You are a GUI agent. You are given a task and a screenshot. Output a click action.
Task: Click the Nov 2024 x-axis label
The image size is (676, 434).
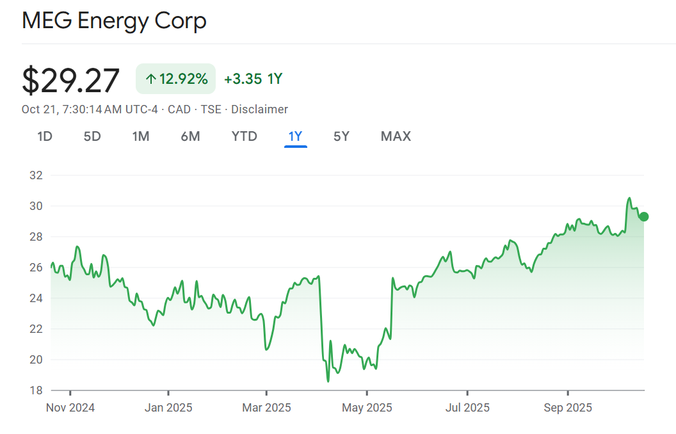point(70,408)
